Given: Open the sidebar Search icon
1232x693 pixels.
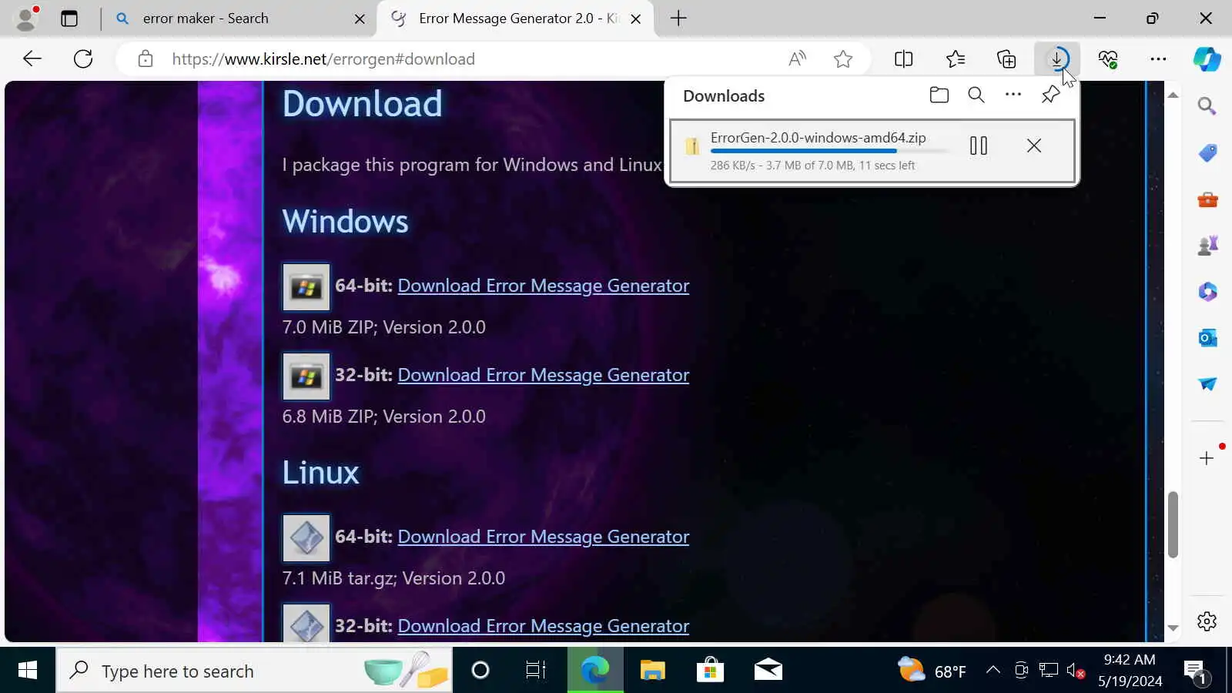Looking at the screenshot, I should pyautogui.click(x=1207, y=106).
